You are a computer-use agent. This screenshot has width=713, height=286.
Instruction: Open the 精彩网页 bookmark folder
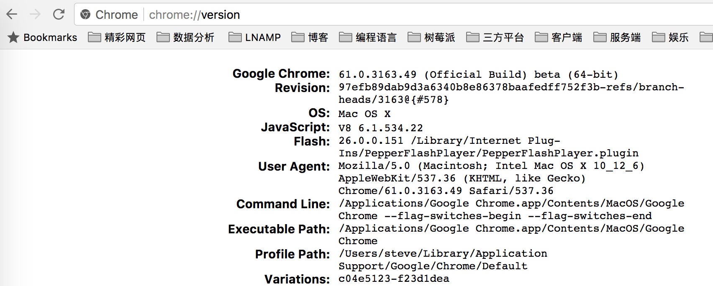(117, 37)
